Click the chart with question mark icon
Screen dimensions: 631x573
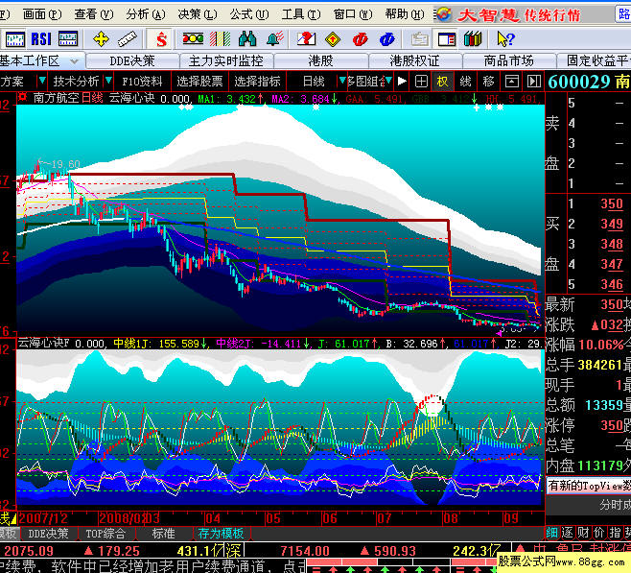(x=306, y=39)
